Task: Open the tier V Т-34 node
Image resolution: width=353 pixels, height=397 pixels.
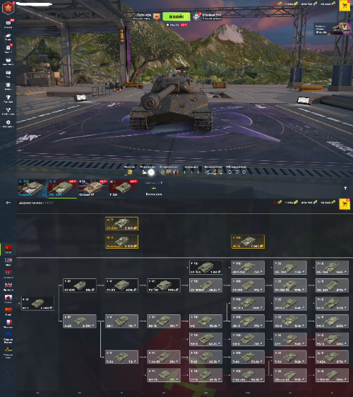Action: coord(121,357)
